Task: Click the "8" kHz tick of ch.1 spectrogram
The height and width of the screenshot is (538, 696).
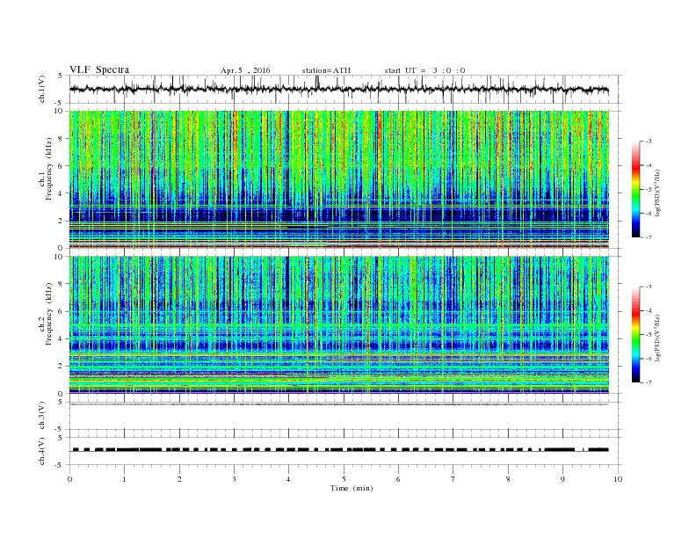Action: tap(62, 139)
